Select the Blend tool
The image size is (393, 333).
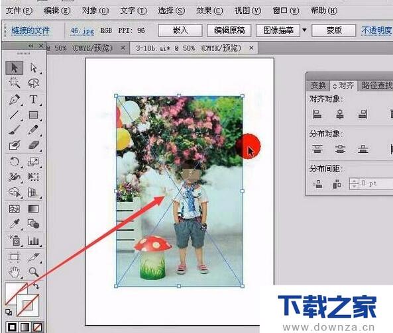pos(34,224)
